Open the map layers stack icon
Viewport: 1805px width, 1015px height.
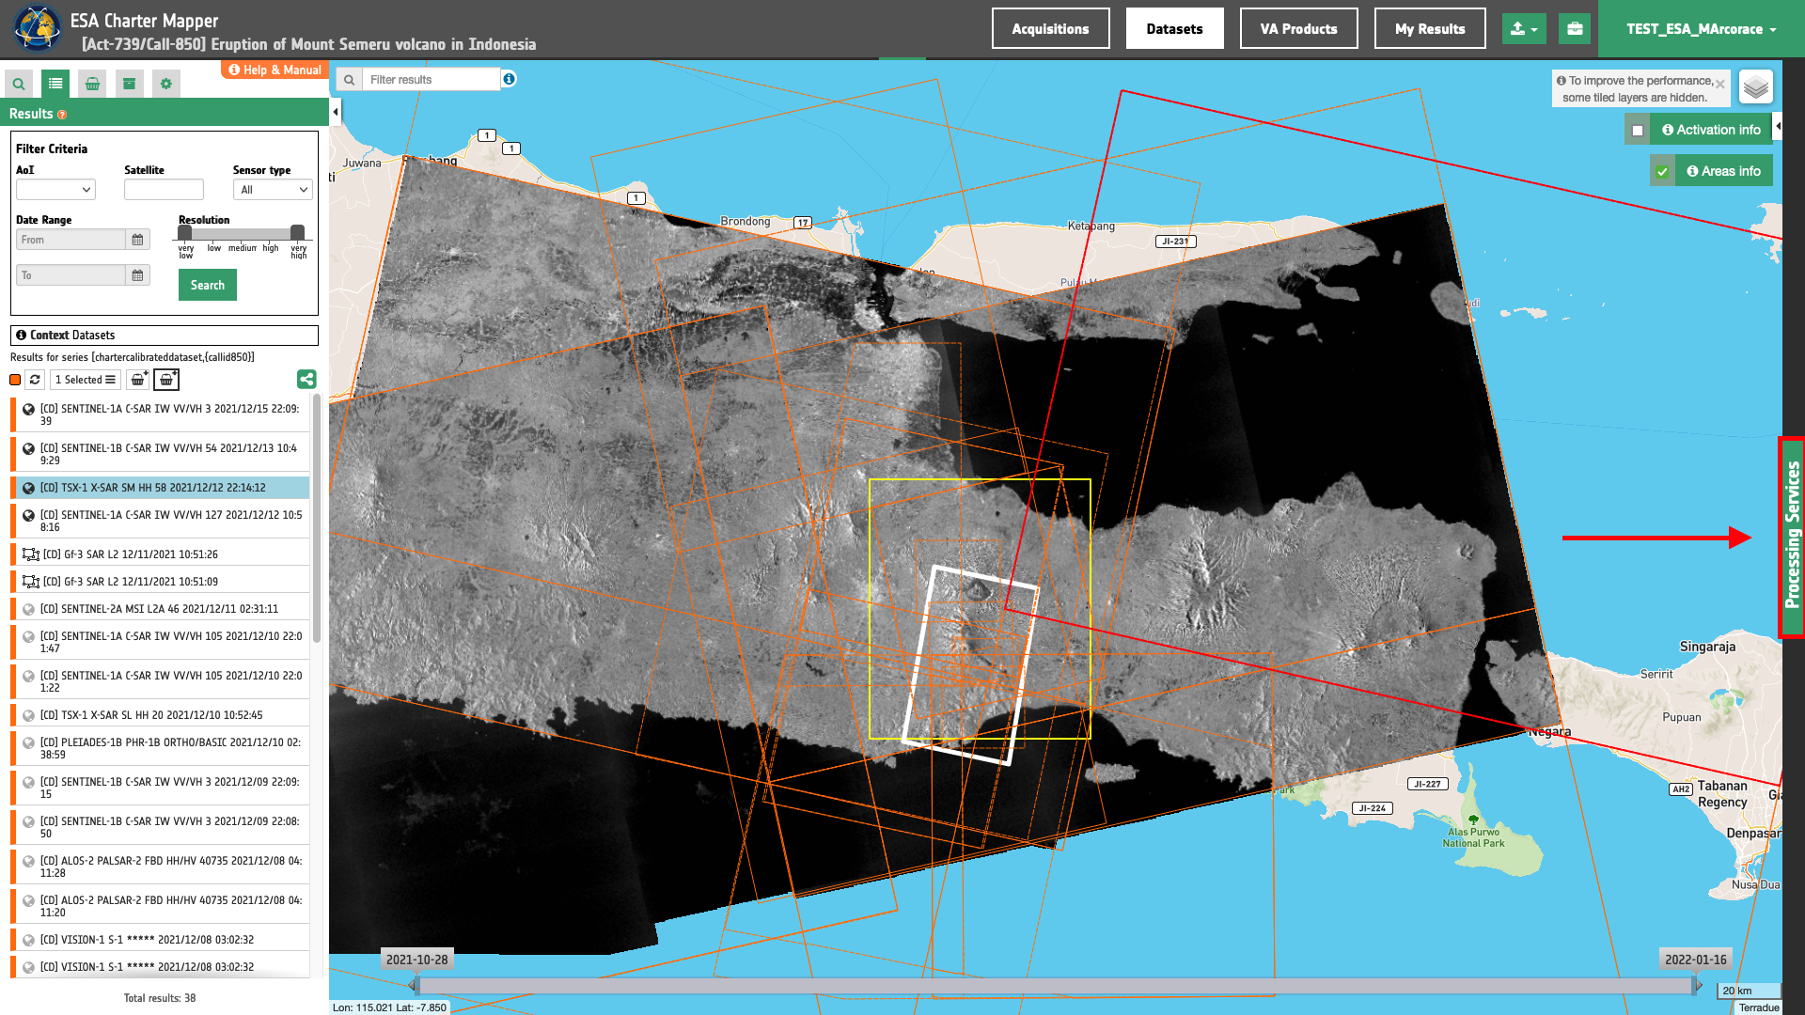tap(1755, 88)
